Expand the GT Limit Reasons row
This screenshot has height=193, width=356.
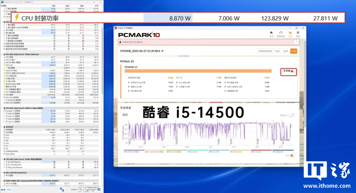pyautogui.click(x=4, y=165)
